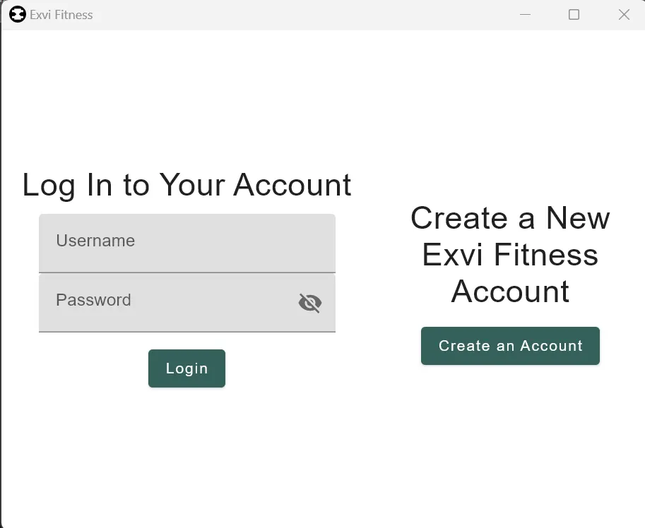The image size is (645, 528).
Task: Click the 'Exvi Fitness' title bar text
Action: [x=61, y=15]
